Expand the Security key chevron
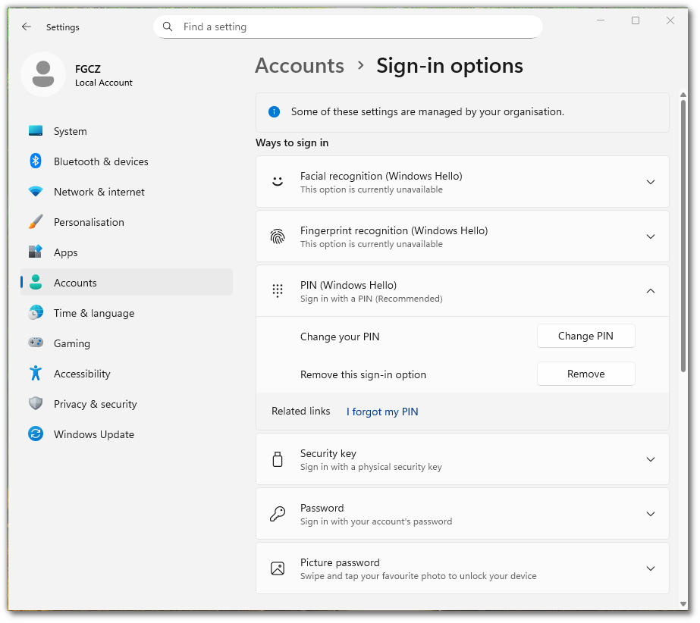Image resolution: width=700 pixels, height=623 pixels. 651,459
